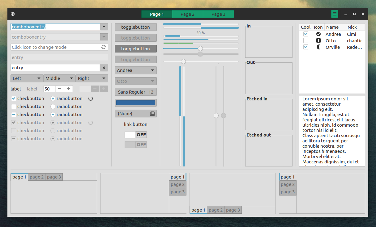This screenshot has height=227, width=376.
Task: Open the Sans Regular 12 font chooser
Action: click(135, 92)
